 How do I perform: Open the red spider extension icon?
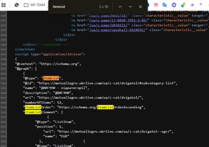coord(156,5)
